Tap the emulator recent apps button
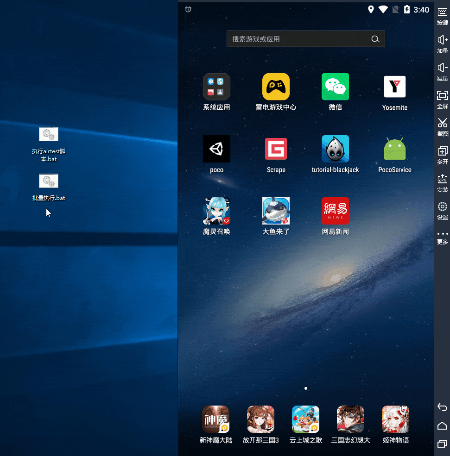 tap(442, 444)
